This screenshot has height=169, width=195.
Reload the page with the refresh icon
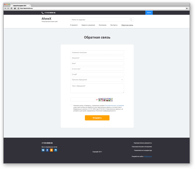11,8
